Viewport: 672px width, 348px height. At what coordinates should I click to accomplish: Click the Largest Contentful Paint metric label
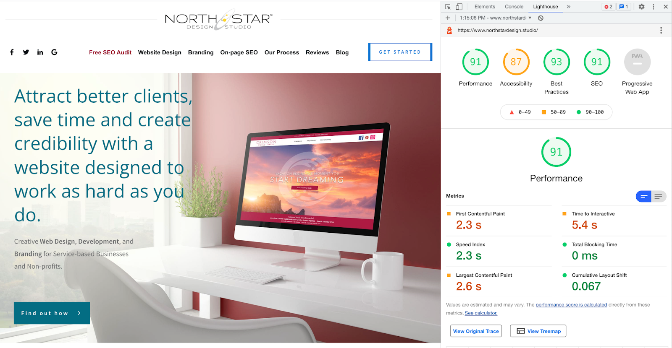pos(484,275)
